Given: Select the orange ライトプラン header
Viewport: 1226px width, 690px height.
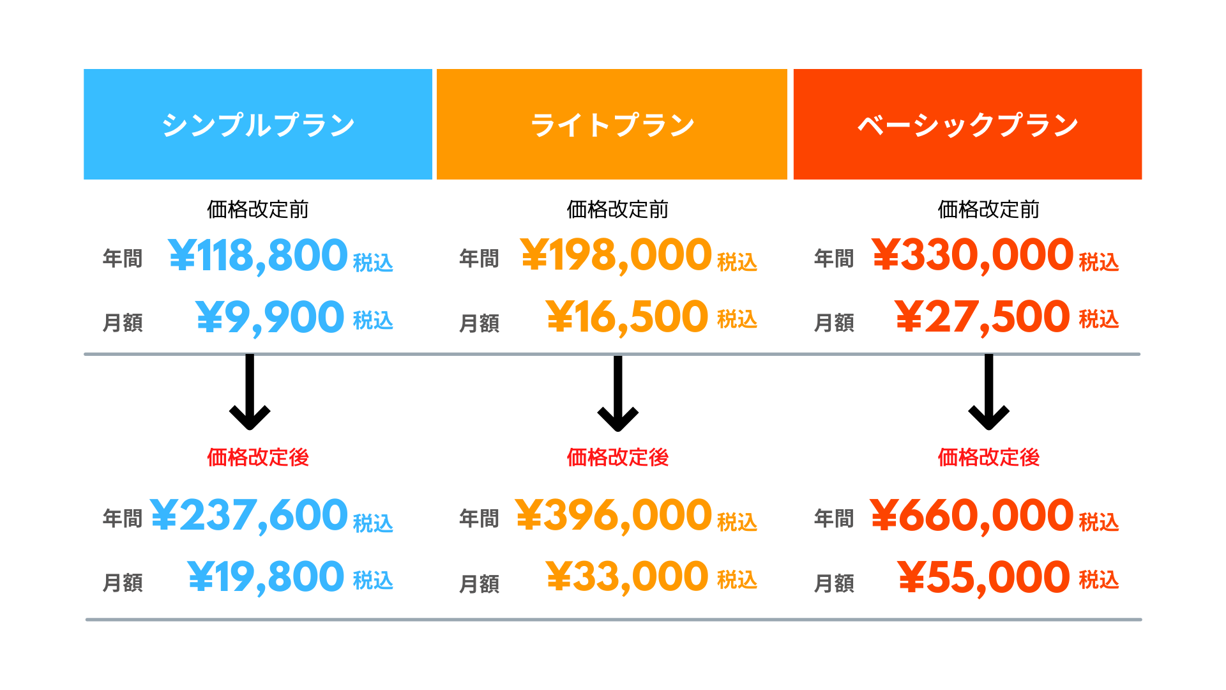Looking at the screenshot, I should tap(612, 124).
